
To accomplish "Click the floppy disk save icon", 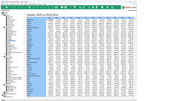I will tap(14, 7).
